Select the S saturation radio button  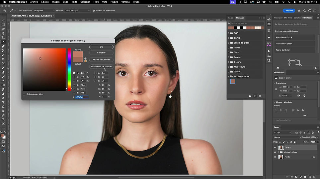point(74,77)
